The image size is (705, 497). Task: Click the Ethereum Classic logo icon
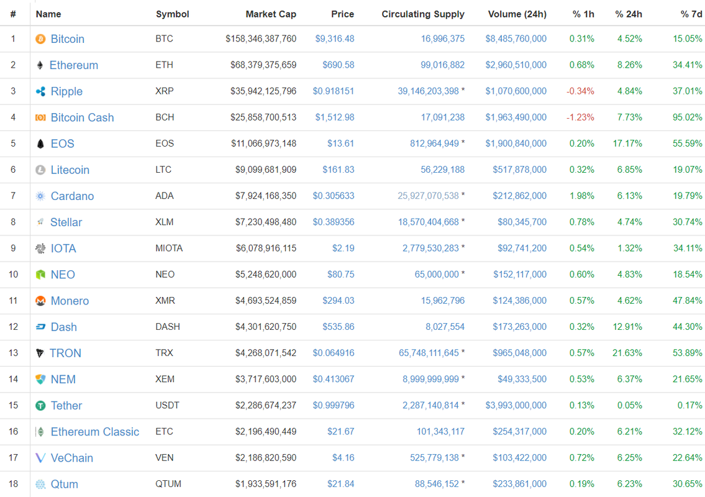click(40, 432)
